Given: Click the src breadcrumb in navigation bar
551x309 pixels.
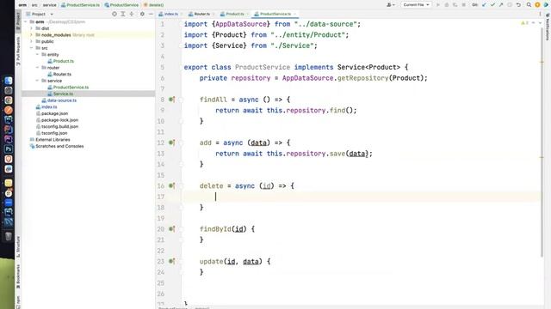Looking at the screenshot, I should [x=34, y=5].
